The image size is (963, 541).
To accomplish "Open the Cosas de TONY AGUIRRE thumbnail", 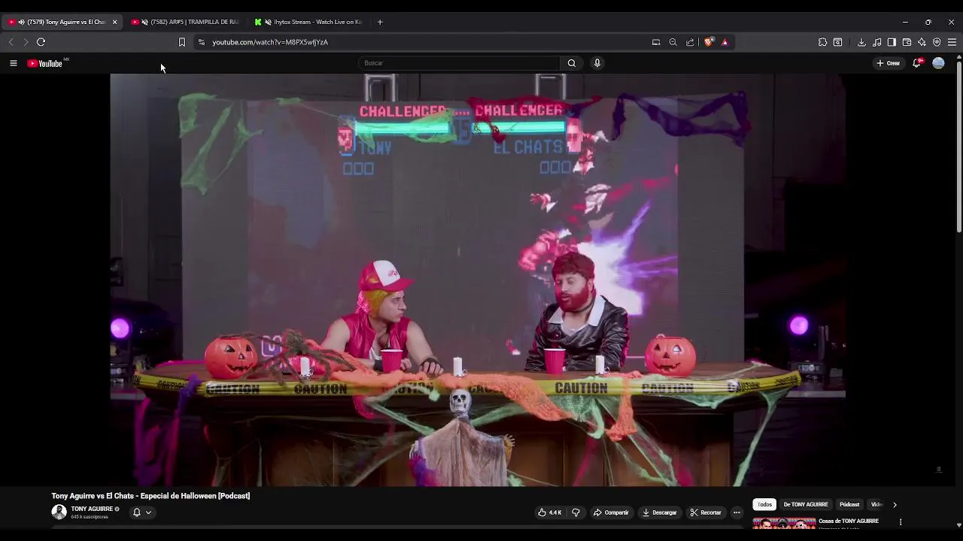I will click(x=784, y=524).
